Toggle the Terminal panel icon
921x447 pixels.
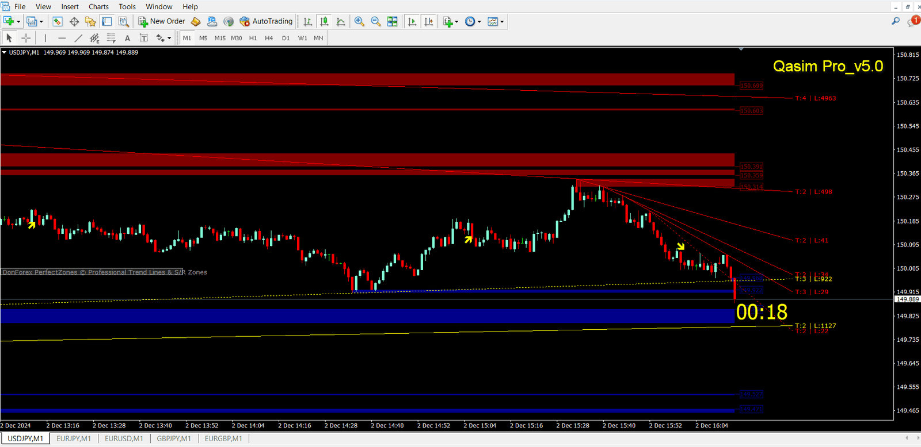(x=107, y=21)
